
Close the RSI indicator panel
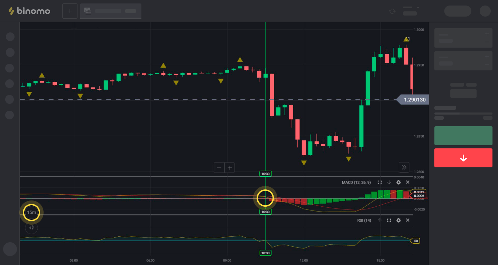pos(407,220)
